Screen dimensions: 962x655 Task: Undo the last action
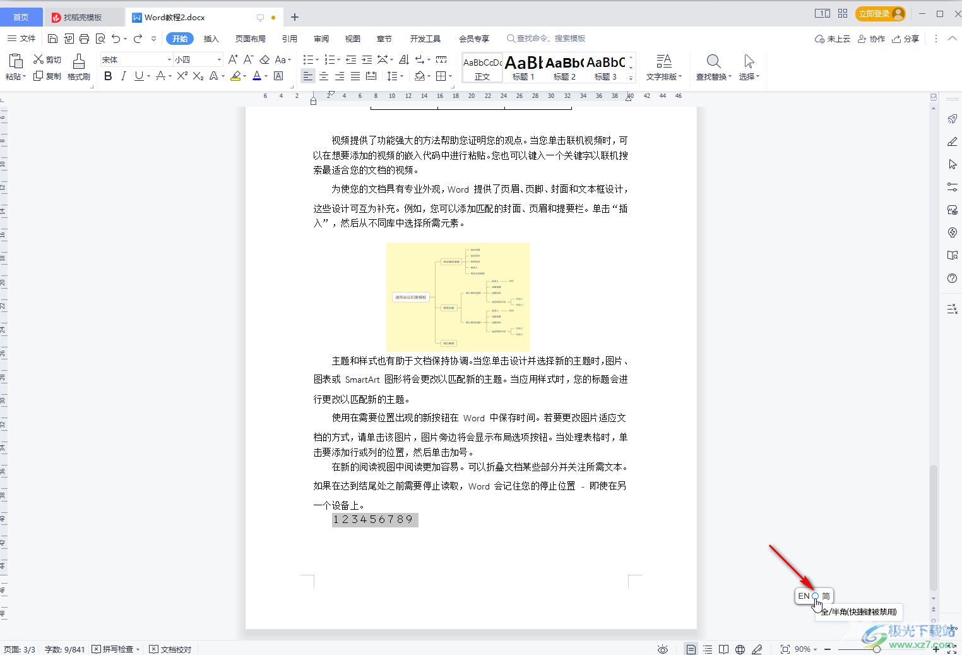coord(116,39)
